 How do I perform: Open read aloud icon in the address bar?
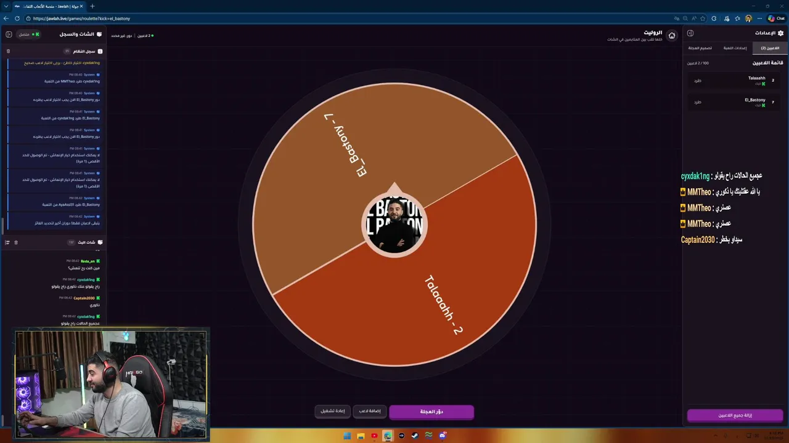point(693,18)
